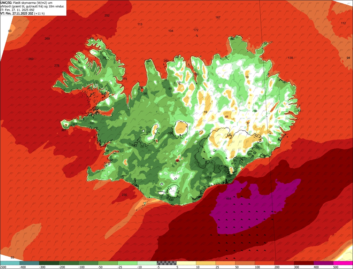
Task: Click the 83 value on the map
Action: tap(12, 257)
